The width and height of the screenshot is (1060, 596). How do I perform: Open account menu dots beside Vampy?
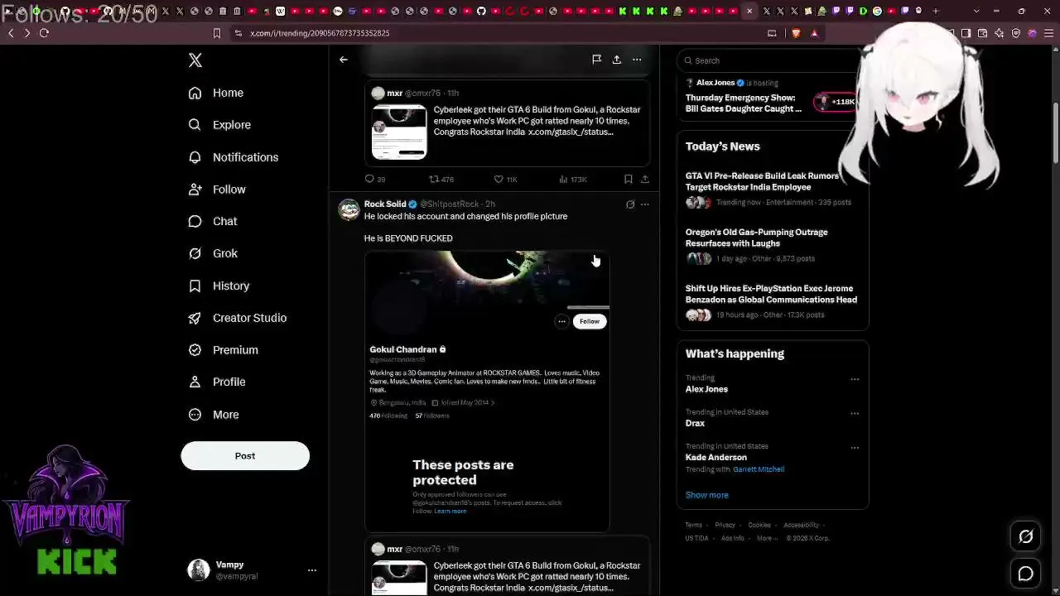point(312,570)
